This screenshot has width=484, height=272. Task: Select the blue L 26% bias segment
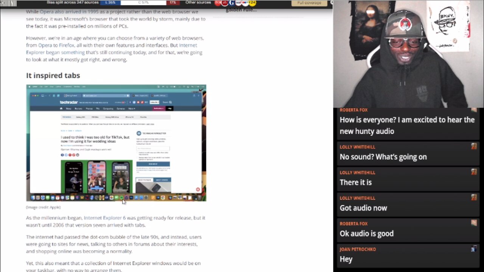110,3
